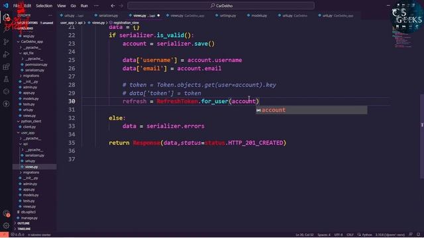
Task: Change end of line via CRLF
Action: tap(350, 235)
